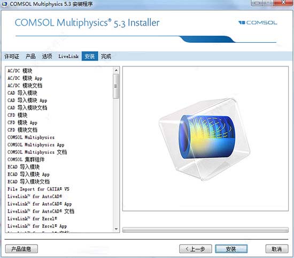Go back with the 上一步 button

click(196, 249)
